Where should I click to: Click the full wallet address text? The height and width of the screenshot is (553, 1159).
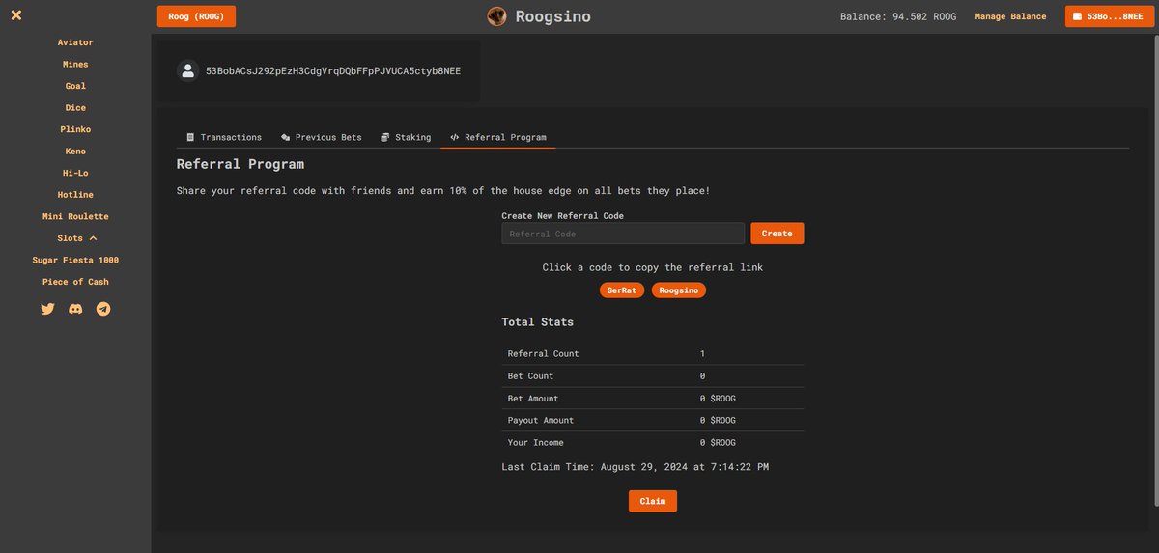click(333, 70)
